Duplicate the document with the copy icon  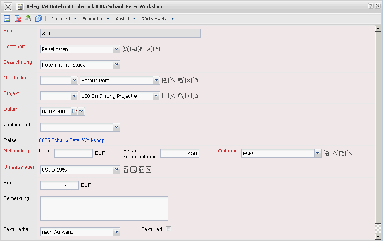point(39,18)
